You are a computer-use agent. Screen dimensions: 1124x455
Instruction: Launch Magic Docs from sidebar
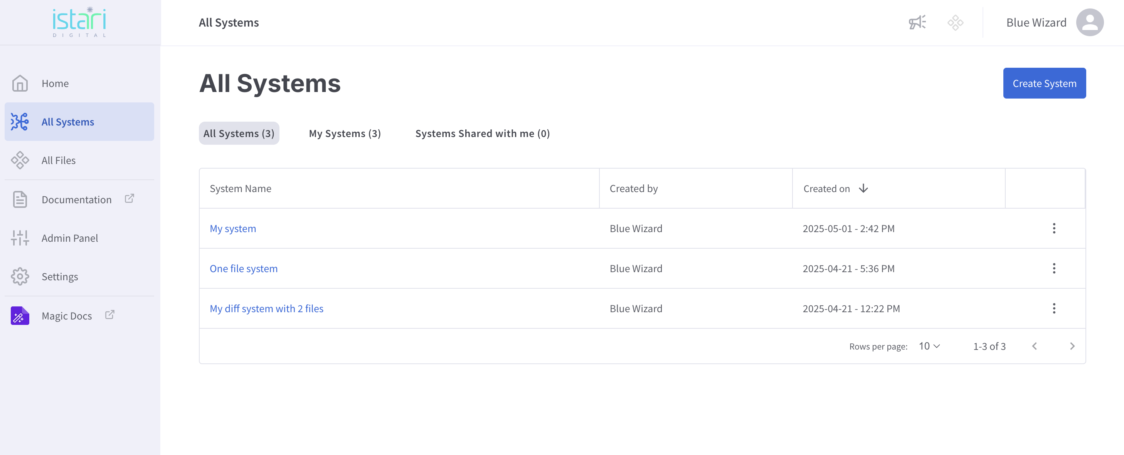pyautogui.click(x=66, y=316)
